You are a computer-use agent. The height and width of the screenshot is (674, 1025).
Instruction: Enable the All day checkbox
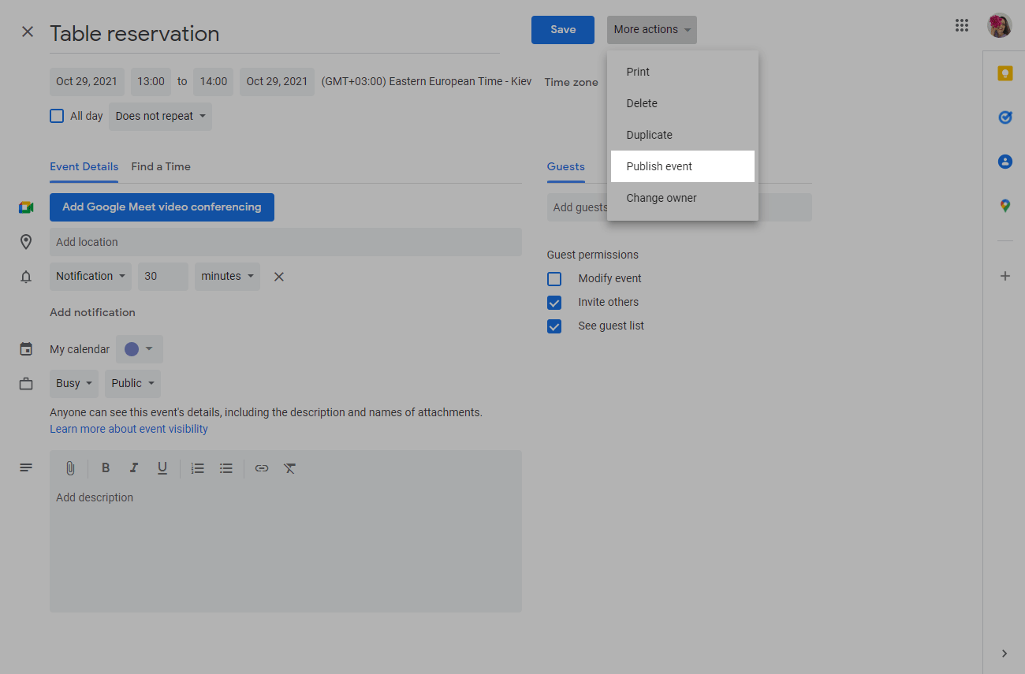tap(57, 116)
